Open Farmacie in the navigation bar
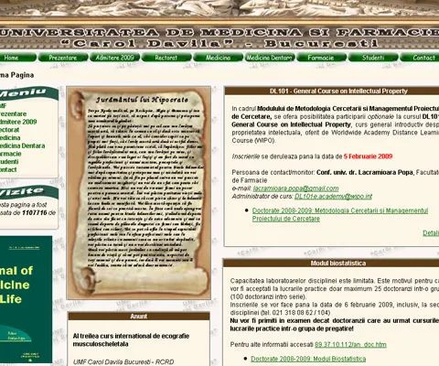439x366 pixels. [321, 58]
